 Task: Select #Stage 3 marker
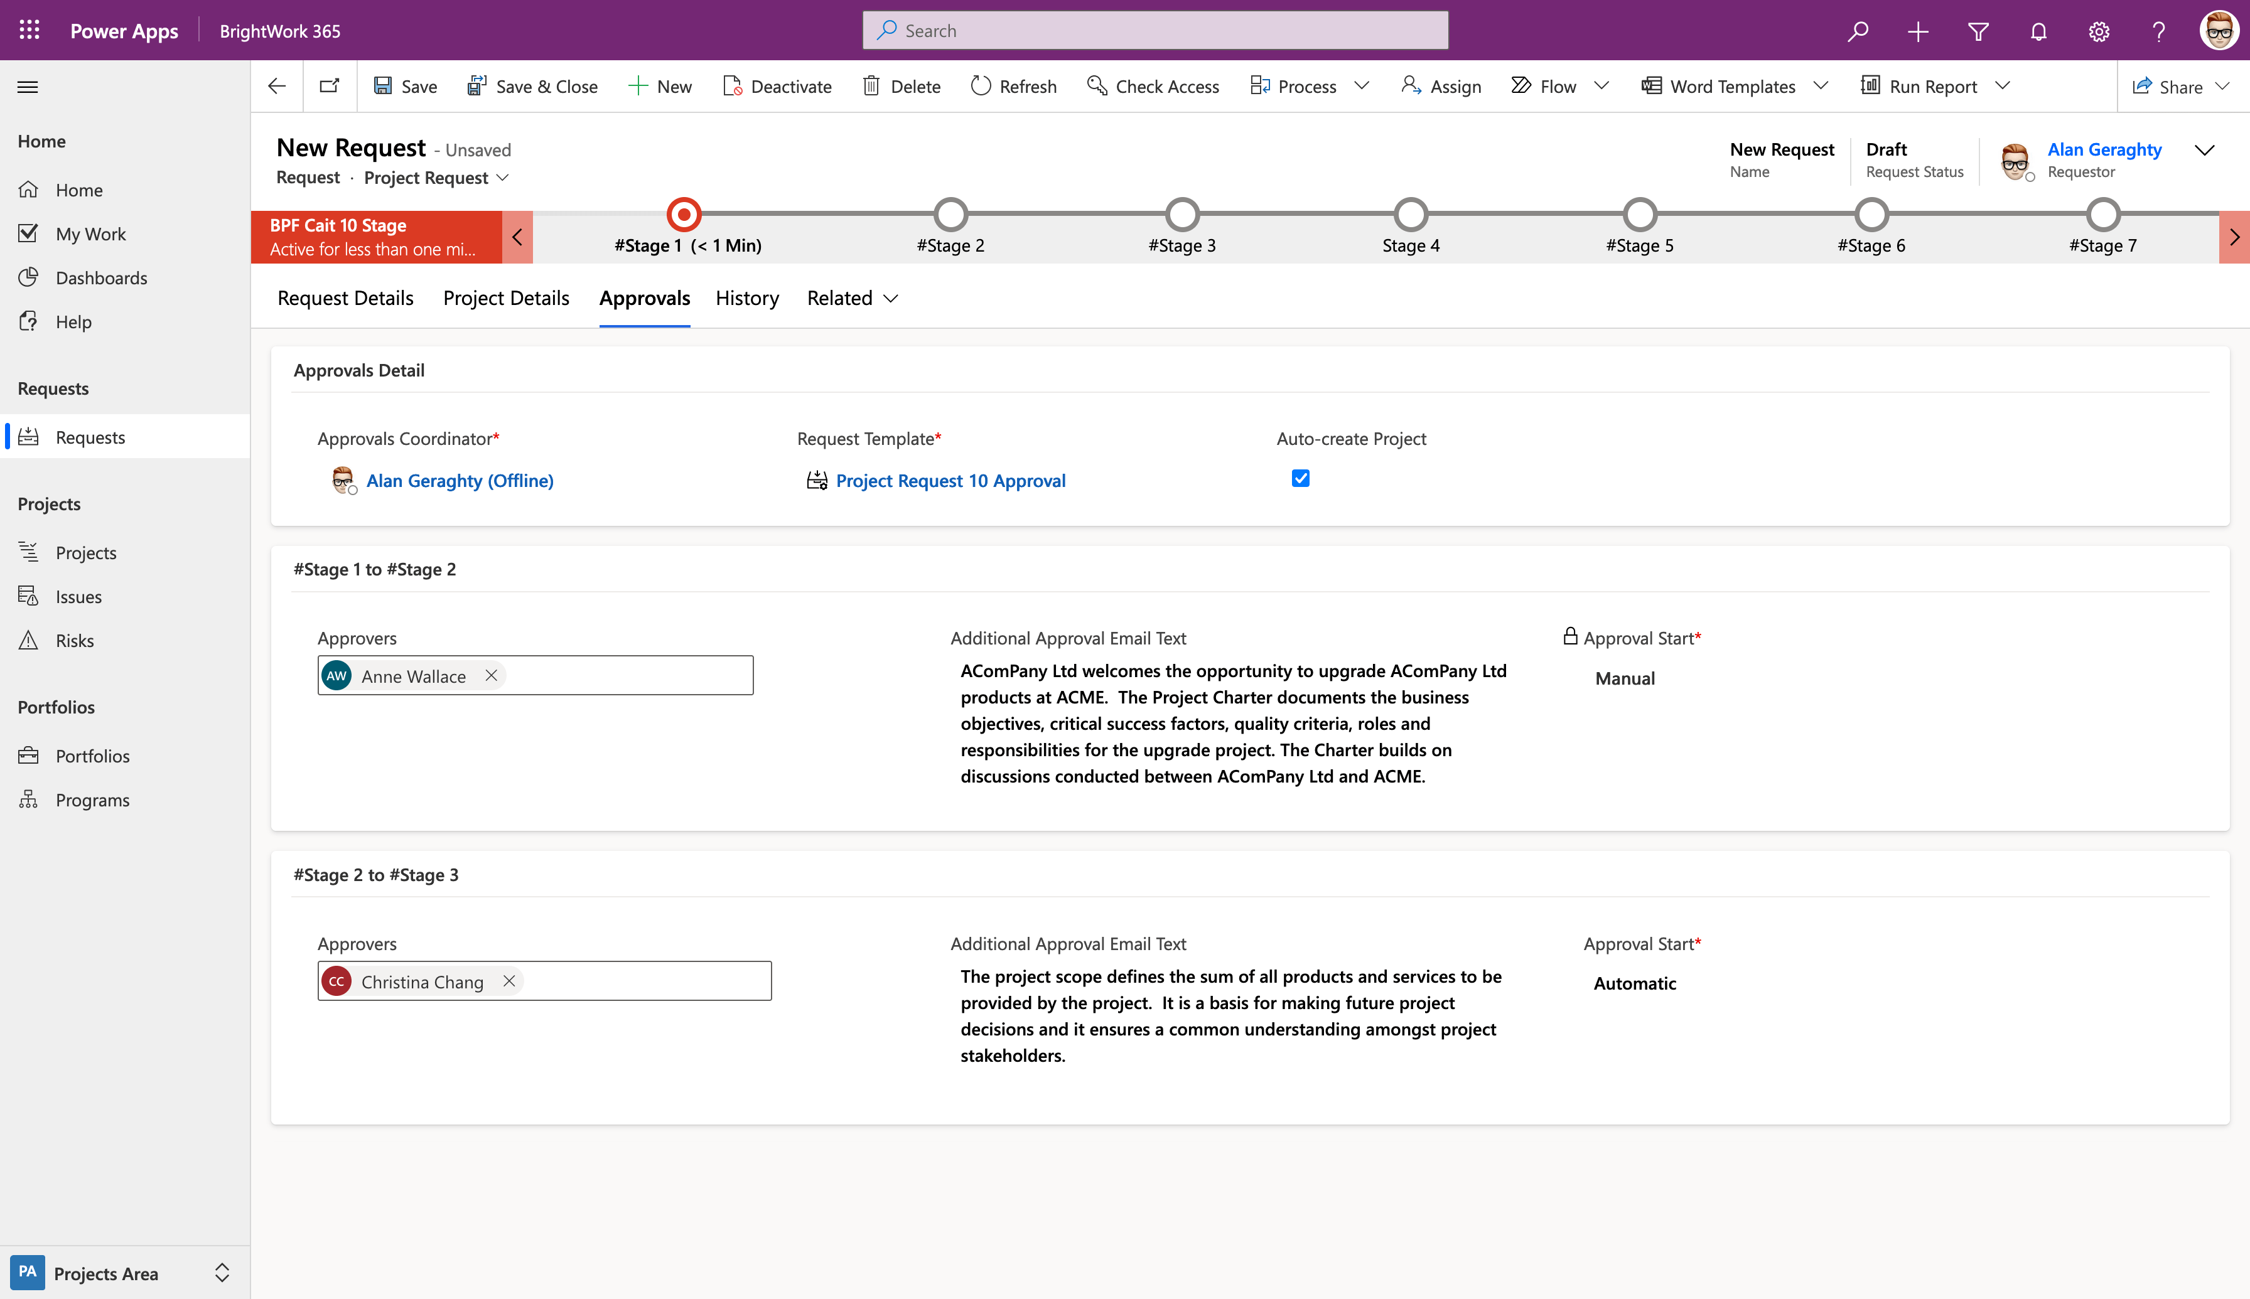(x=1182, y=214)
